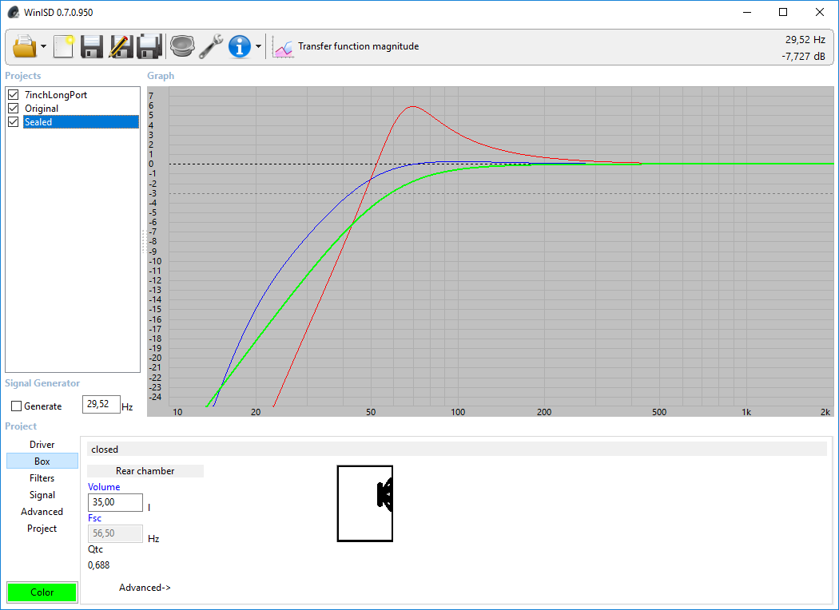The image size is (839, 610).
Task: Open graph type selector icon
Action: [x=283, y=46]
